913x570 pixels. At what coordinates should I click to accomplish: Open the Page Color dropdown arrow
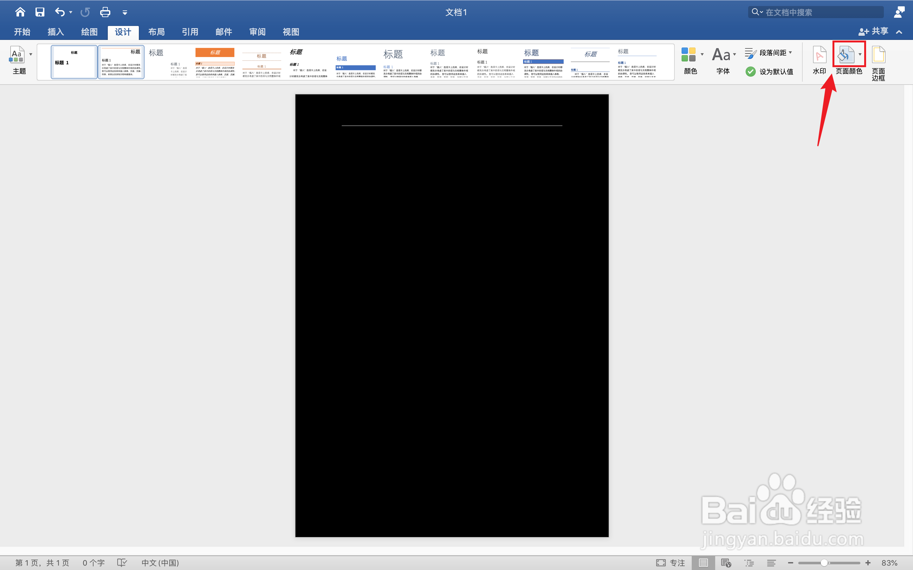860,54
